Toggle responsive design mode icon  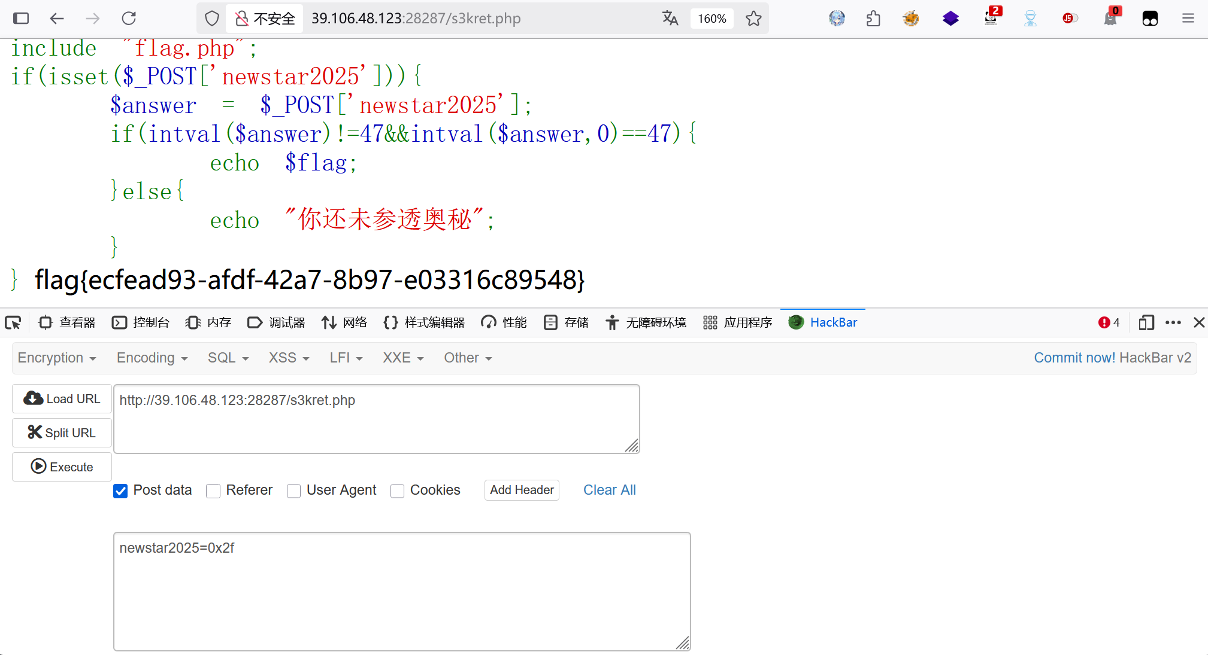1146,323
